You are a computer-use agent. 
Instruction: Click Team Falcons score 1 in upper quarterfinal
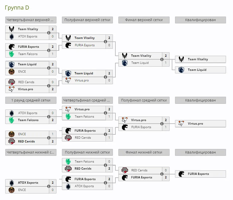point(53,54)
